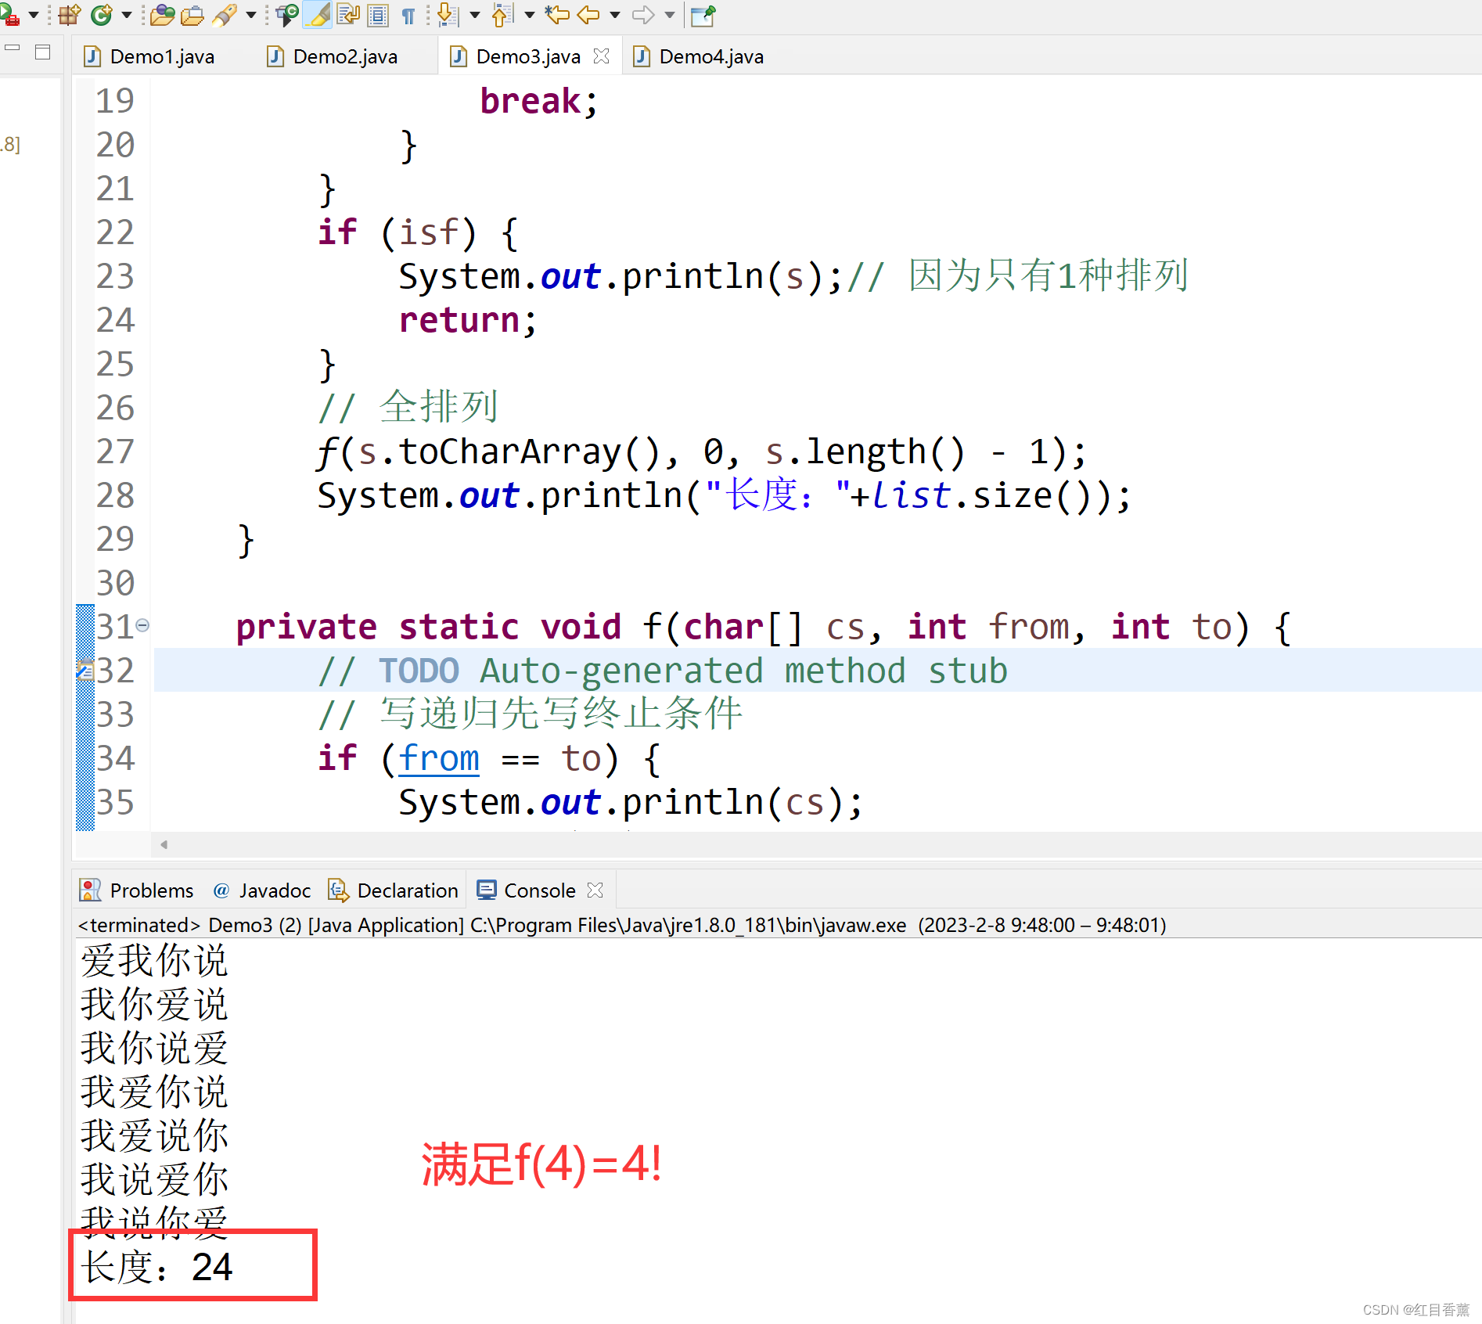Maximize the left side panel
Screen dimensions: 1482x1324
tap(43, 52)
